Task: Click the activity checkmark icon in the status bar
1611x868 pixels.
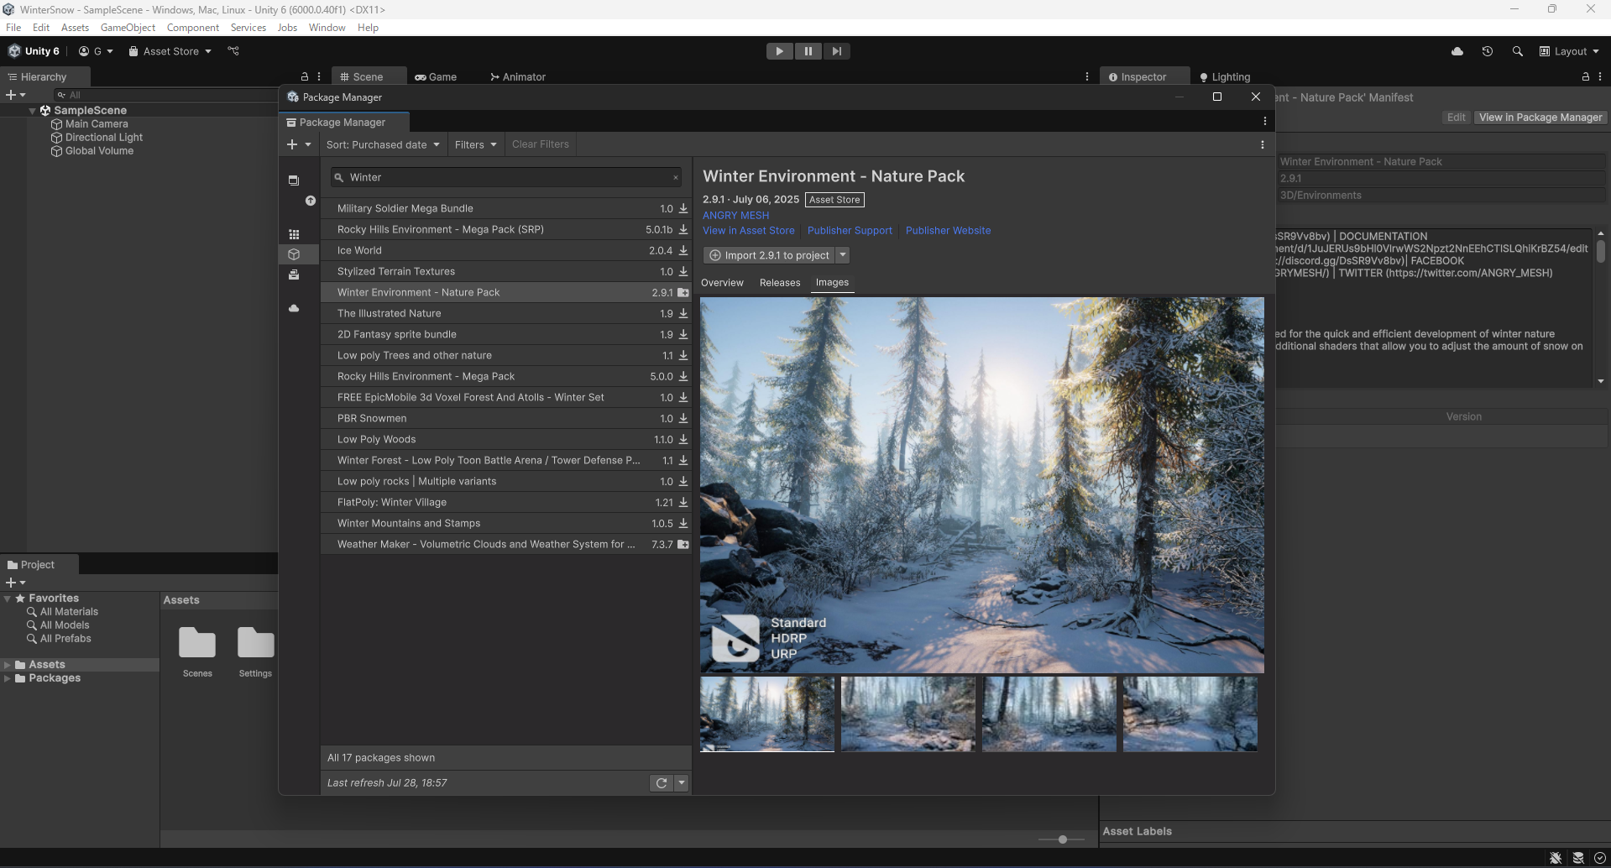Action: [1600, 858]
